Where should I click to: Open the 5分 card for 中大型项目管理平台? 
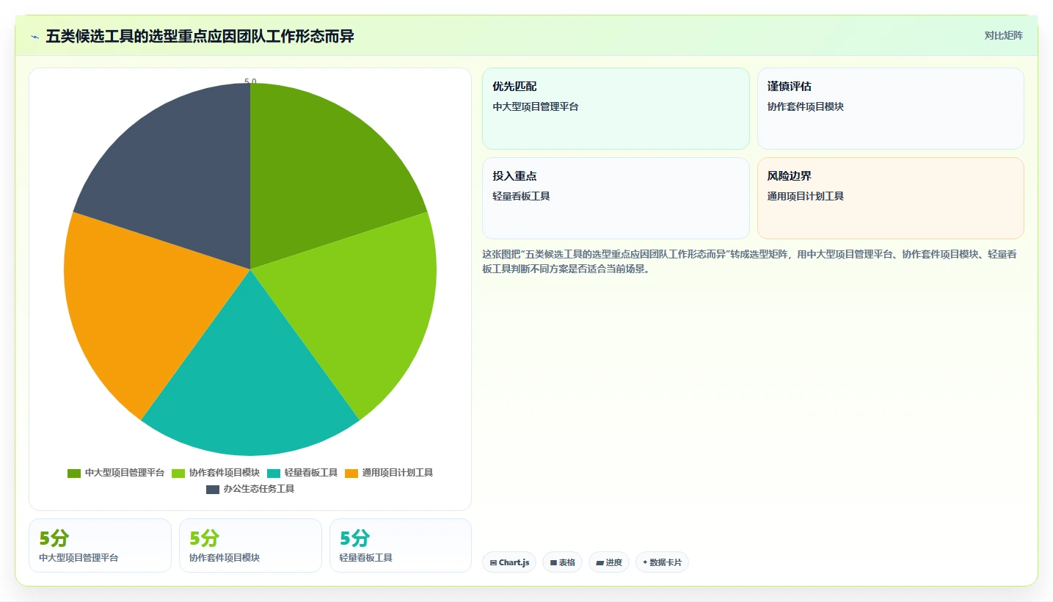(x=100, y=545)
